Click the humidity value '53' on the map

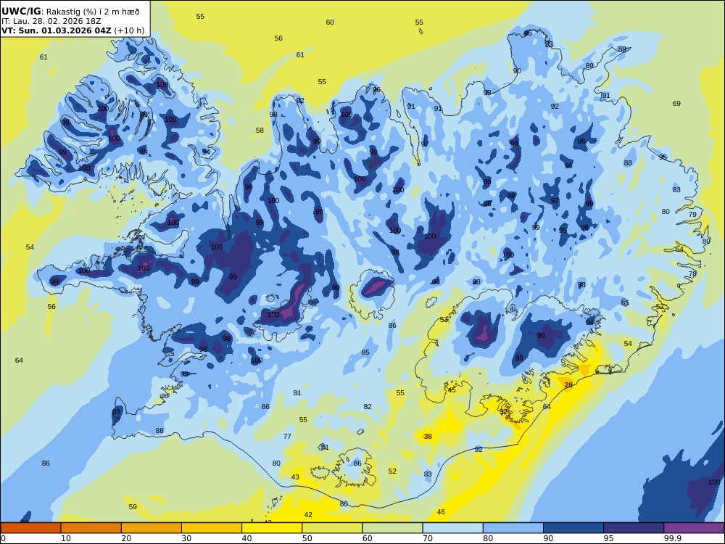click(x=444, y=320)
